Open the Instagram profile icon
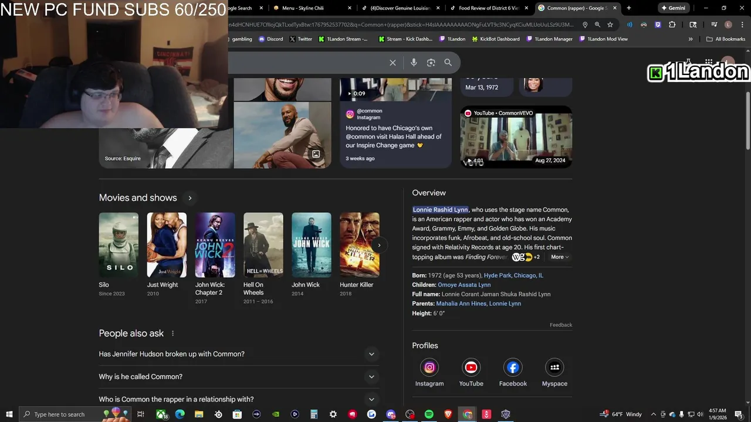 point(429,367)
